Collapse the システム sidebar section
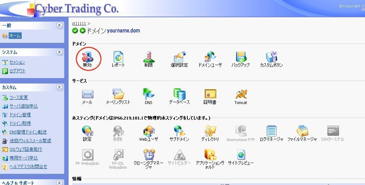This screenshot has height=185, width=365. [60, 52]
